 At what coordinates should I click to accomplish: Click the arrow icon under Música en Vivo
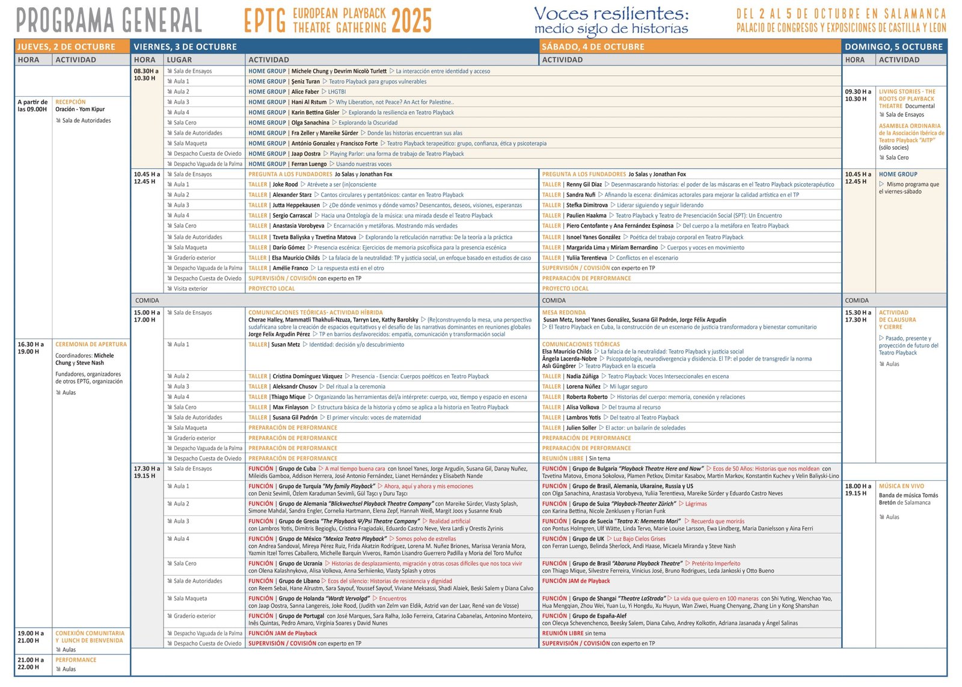pos(882,517)
